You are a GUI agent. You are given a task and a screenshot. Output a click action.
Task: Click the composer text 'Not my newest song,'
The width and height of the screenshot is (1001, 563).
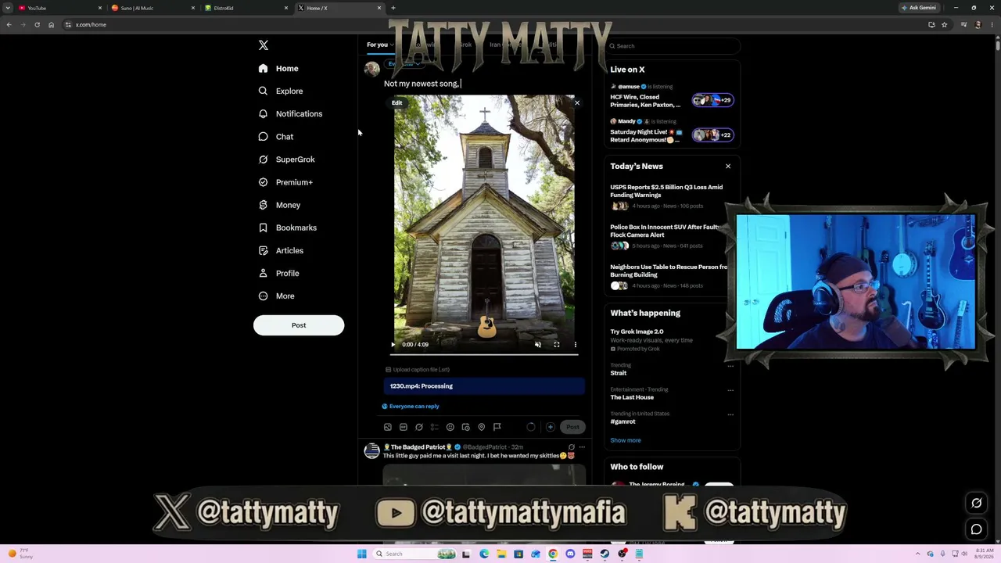(x=421, y=84)
